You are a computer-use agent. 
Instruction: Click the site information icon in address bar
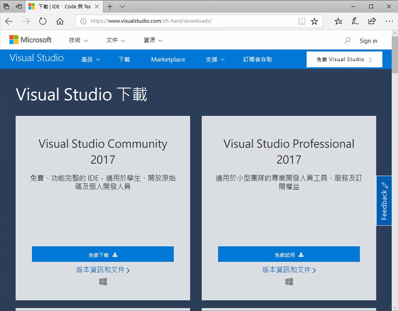[x=83, y=21]
